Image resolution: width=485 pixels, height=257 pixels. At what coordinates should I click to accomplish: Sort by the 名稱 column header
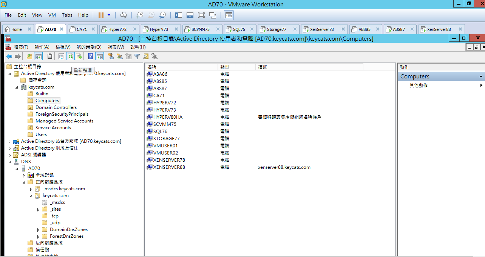pos(181,67)
